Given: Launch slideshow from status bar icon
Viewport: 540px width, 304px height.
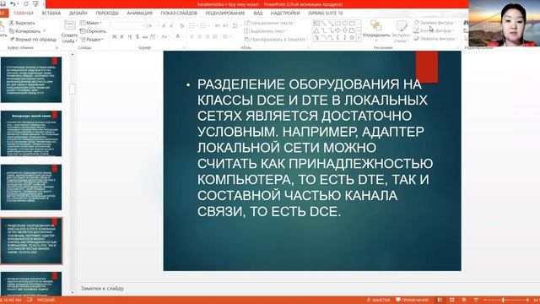Looking at the screenshot, I should click(476, 301).
